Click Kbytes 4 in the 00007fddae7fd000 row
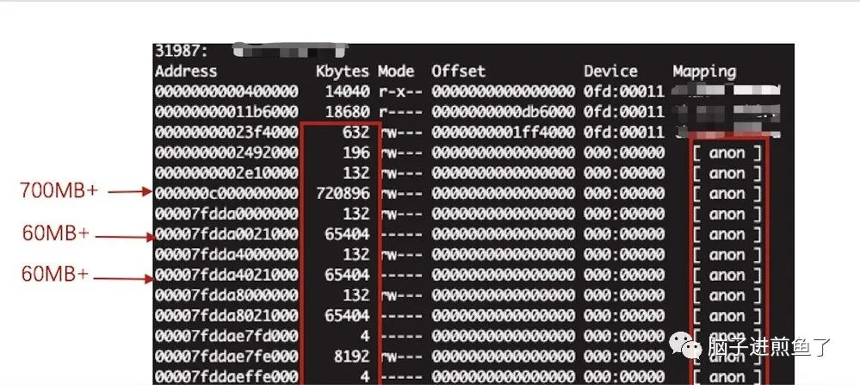 [x=365, y=336]
